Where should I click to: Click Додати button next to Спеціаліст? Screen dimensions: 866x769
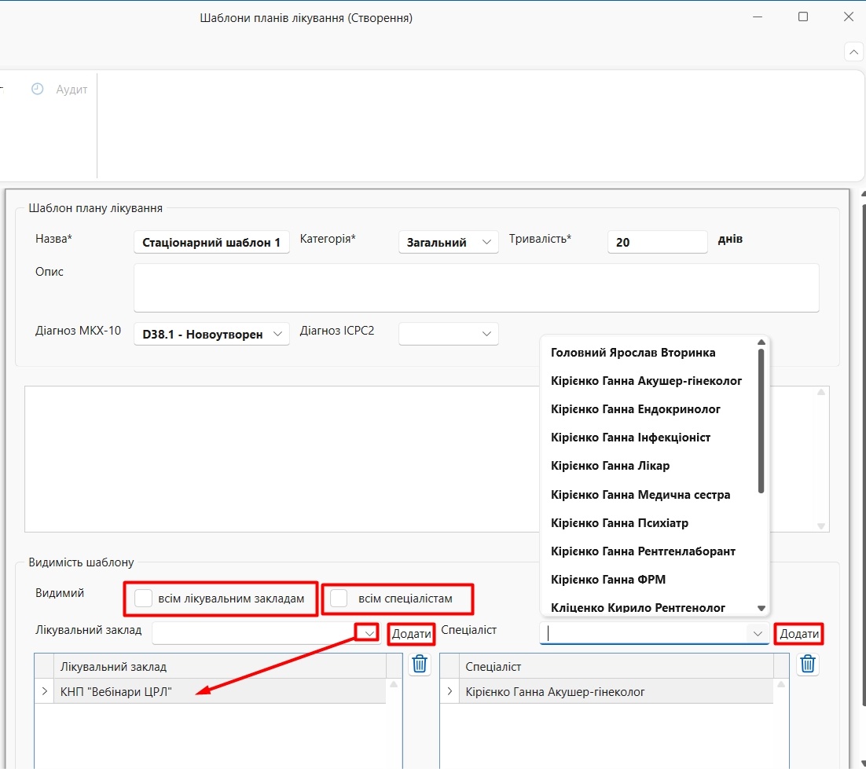click(x=799, y=634)
